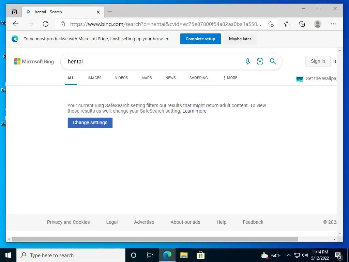This screenshot has height=262, width=349.
Task: Open the notification center
Action: (x=338, y=256)
